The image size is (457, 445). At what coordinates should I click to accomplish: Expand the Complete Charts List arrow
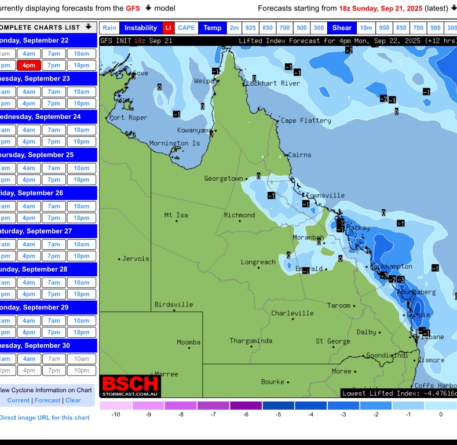click(88, 27)
